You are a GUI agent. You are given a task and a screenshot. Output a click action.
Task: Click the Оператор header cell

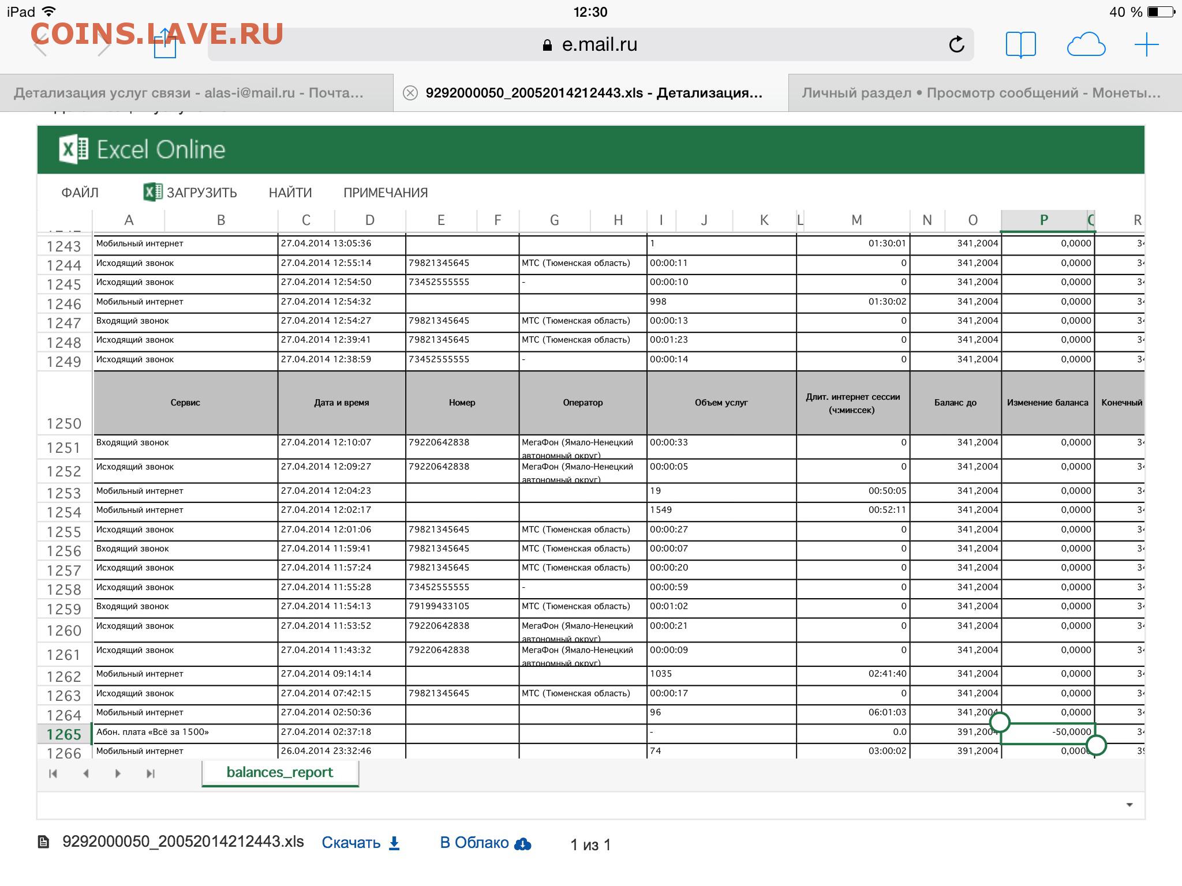tap(583, 403)
